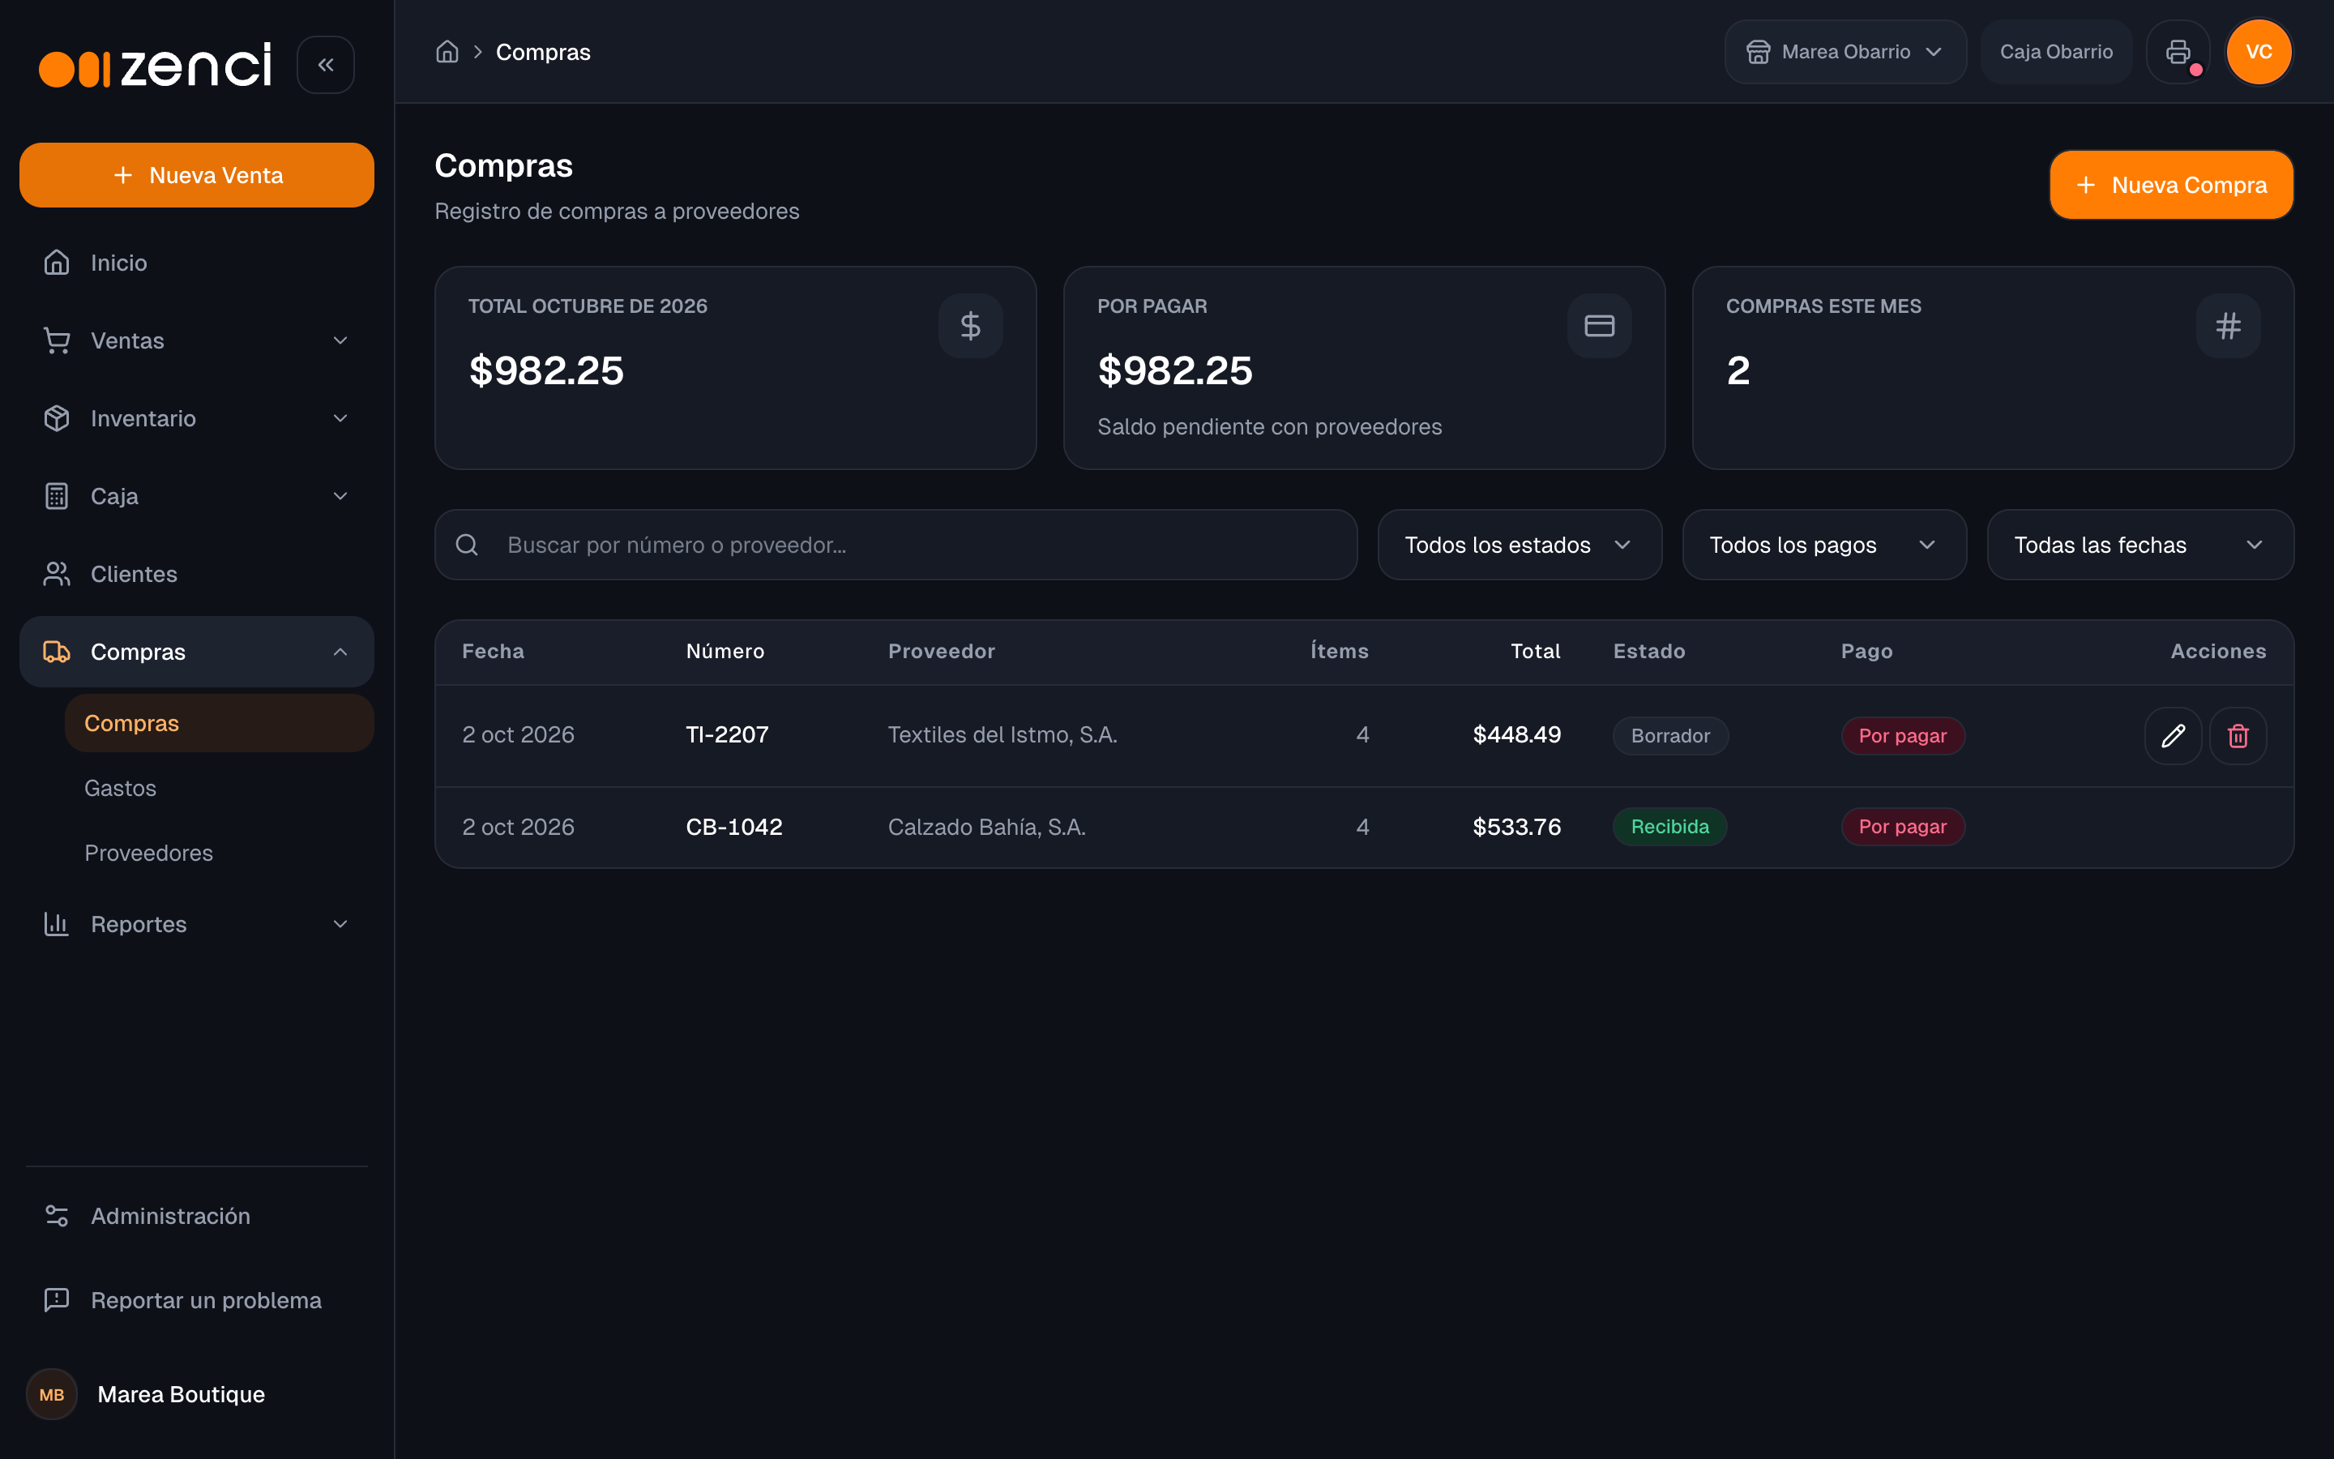Click the Nueva Compra button

(2171, 186)
